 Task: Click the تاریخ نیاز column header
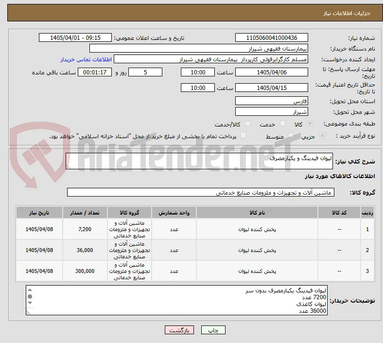click(x=39, y=213)
